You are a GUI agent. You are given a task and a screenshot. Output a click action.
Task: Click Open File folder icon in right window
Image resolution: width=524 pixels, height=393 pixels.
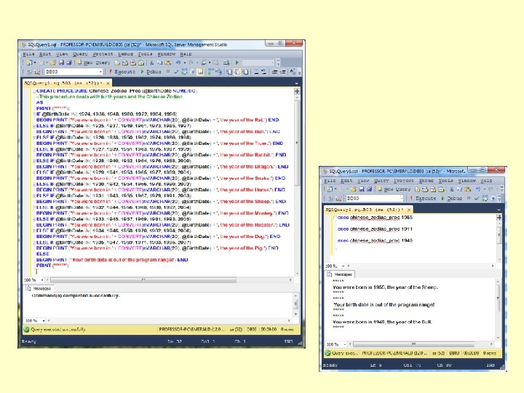click(x=353, y=189)
